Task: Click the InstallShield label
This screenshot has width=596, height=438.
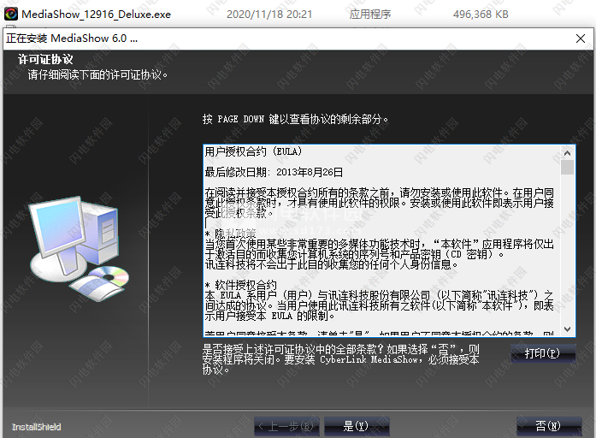Action: pos(37,427)
